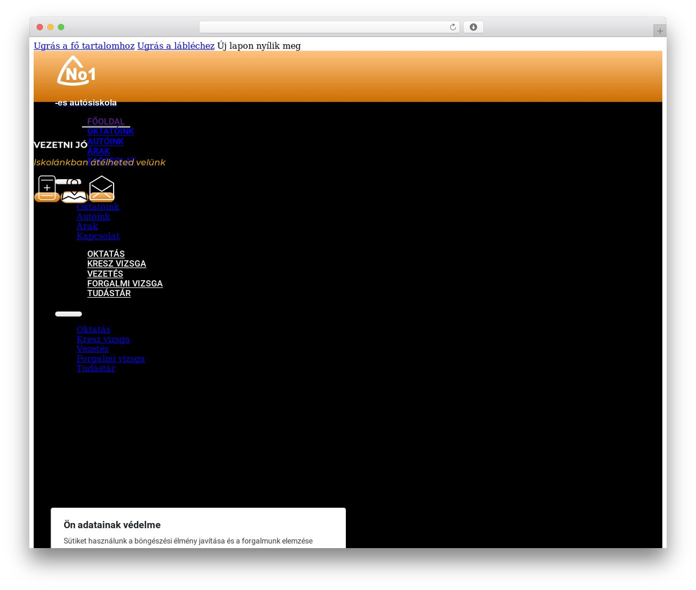Click the browser address bar
696x590 pixels.
(x=329, y=27)
